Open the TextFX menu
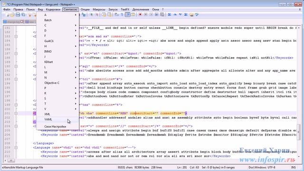The image size is (304, 171). 125,9
